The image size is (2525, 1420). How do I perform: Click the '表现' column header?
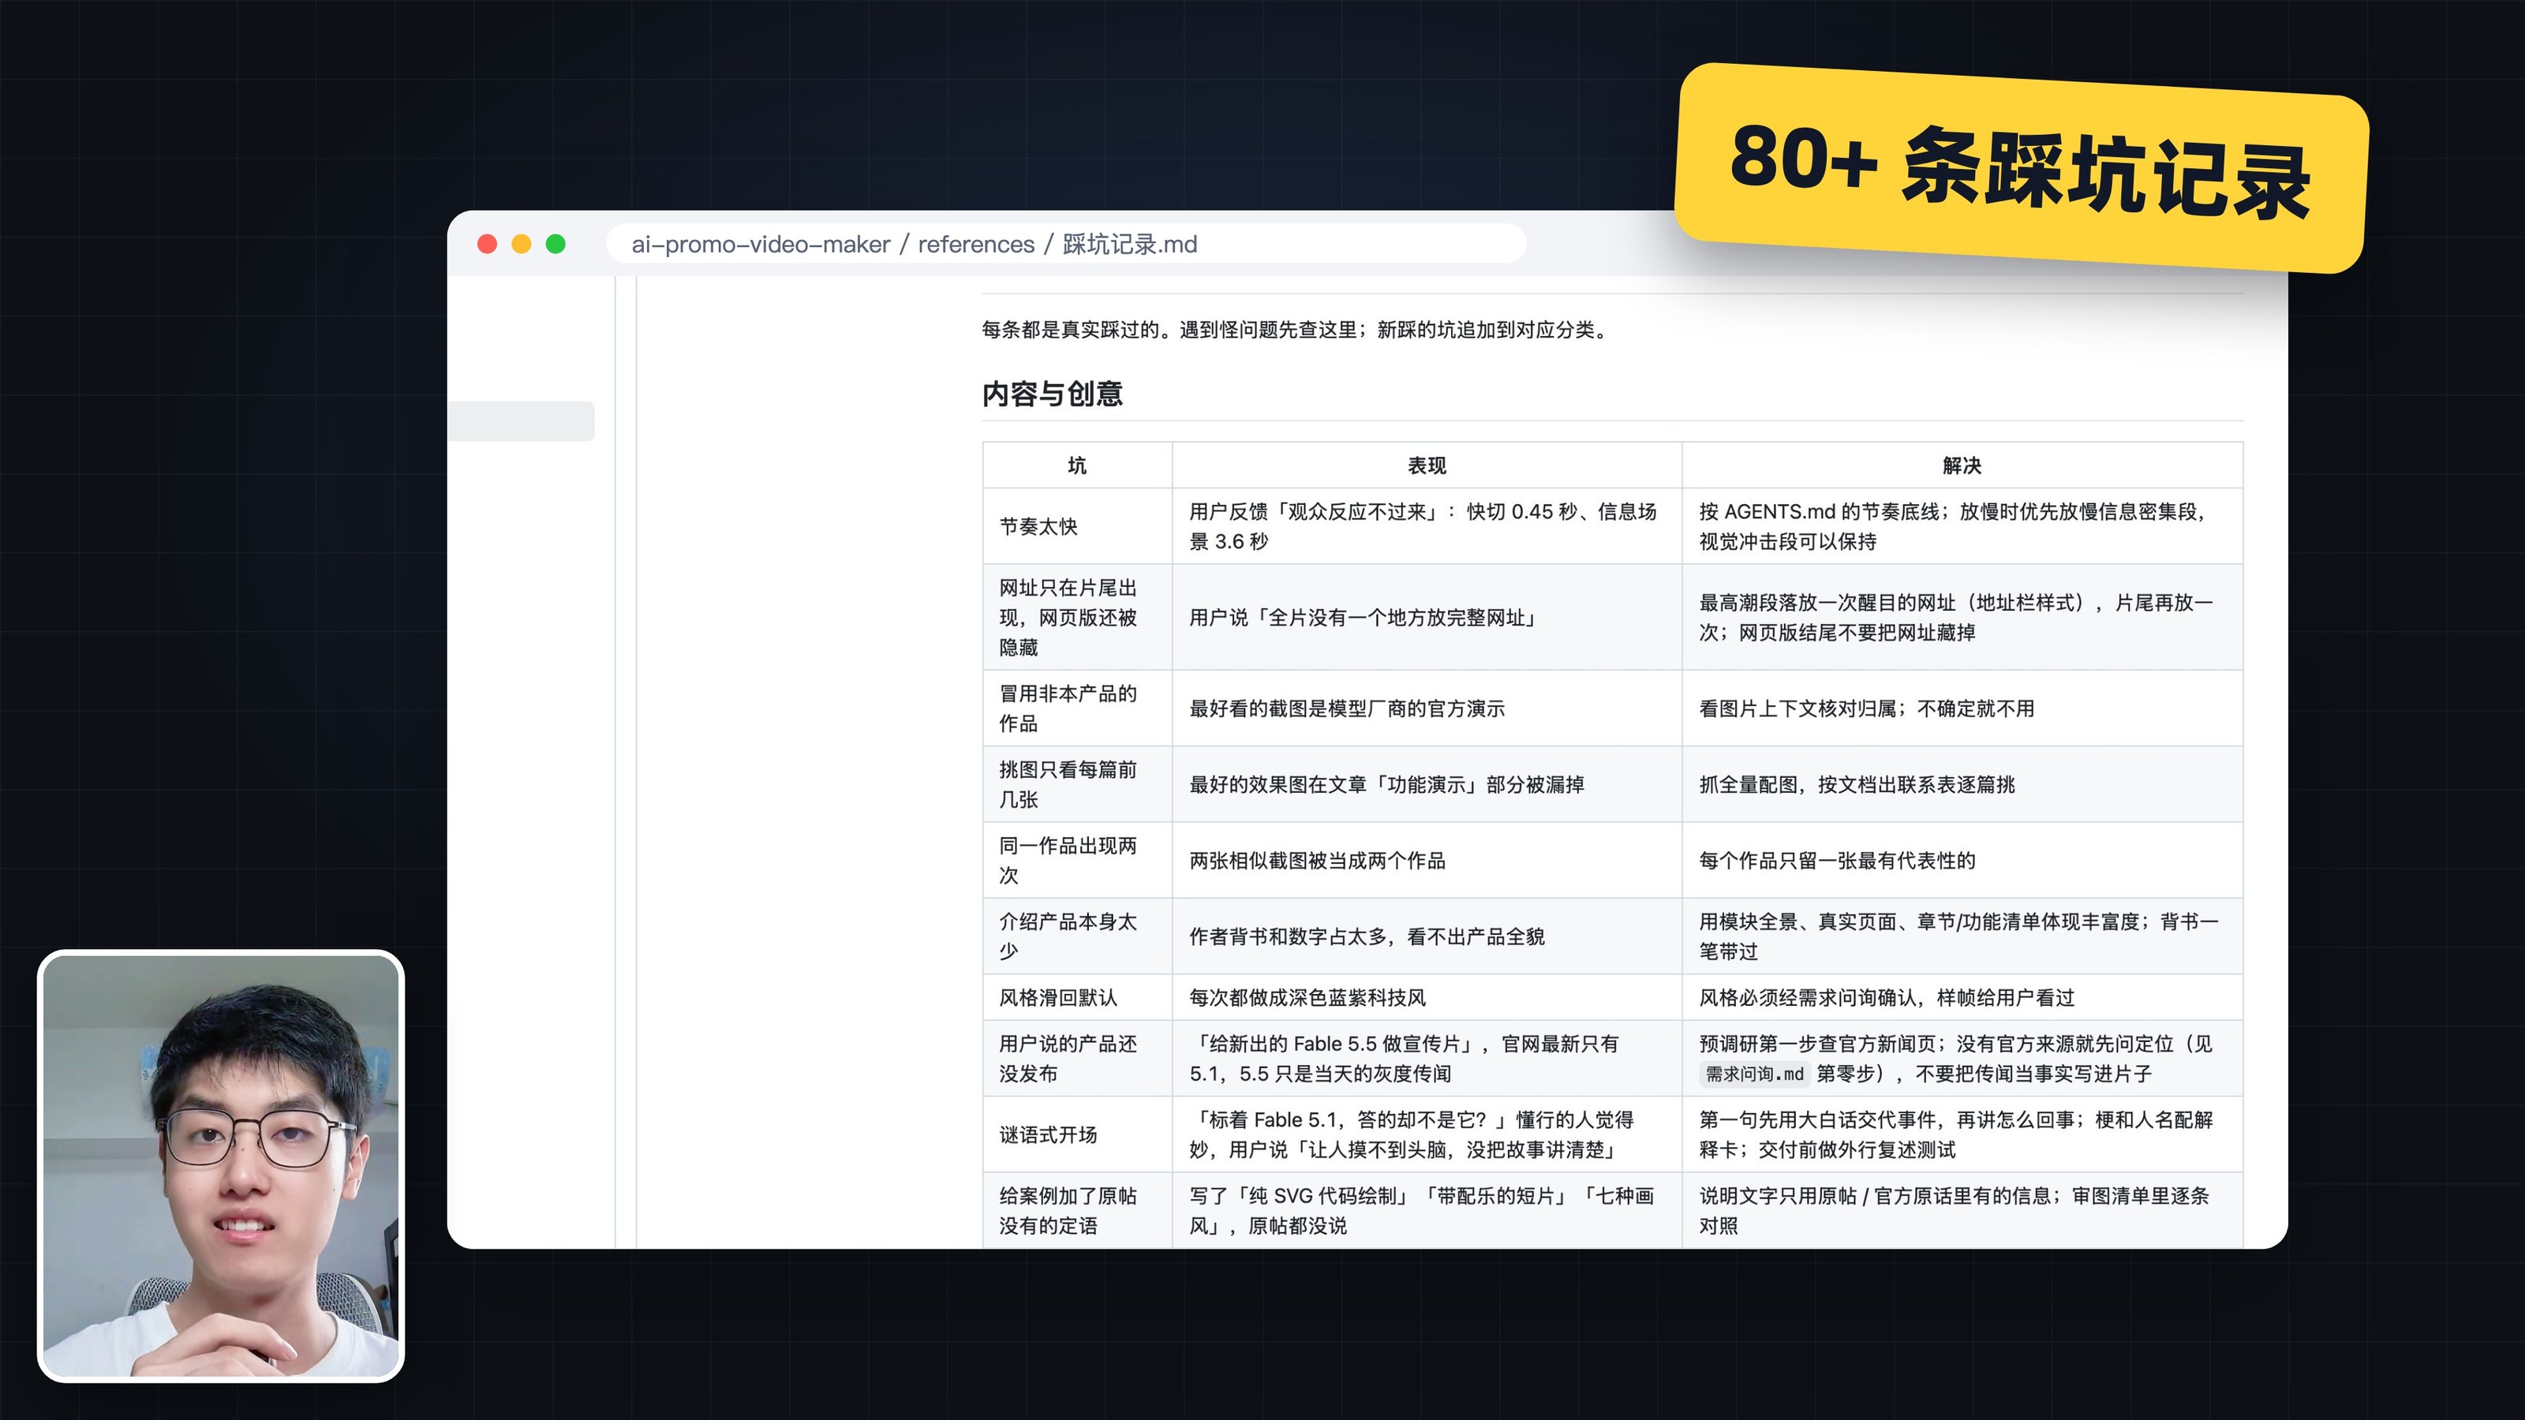(x=1427, y=465)
